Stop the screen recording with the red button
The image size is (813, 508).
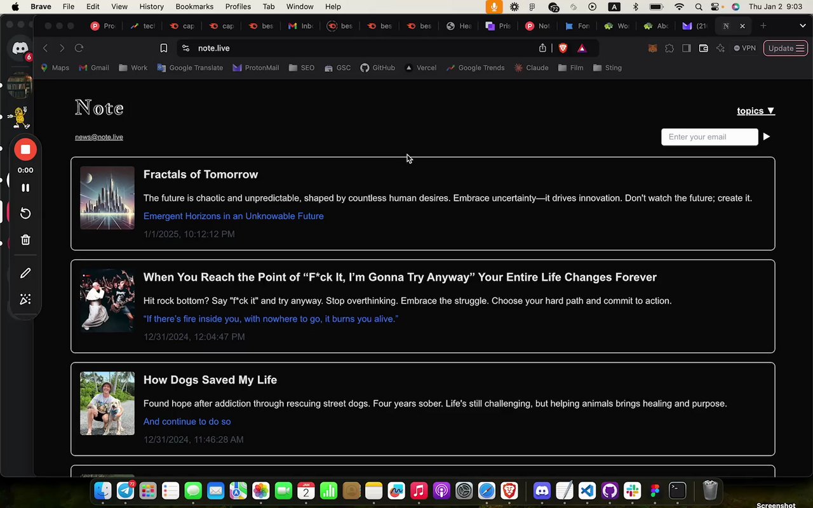coord(25,149)
